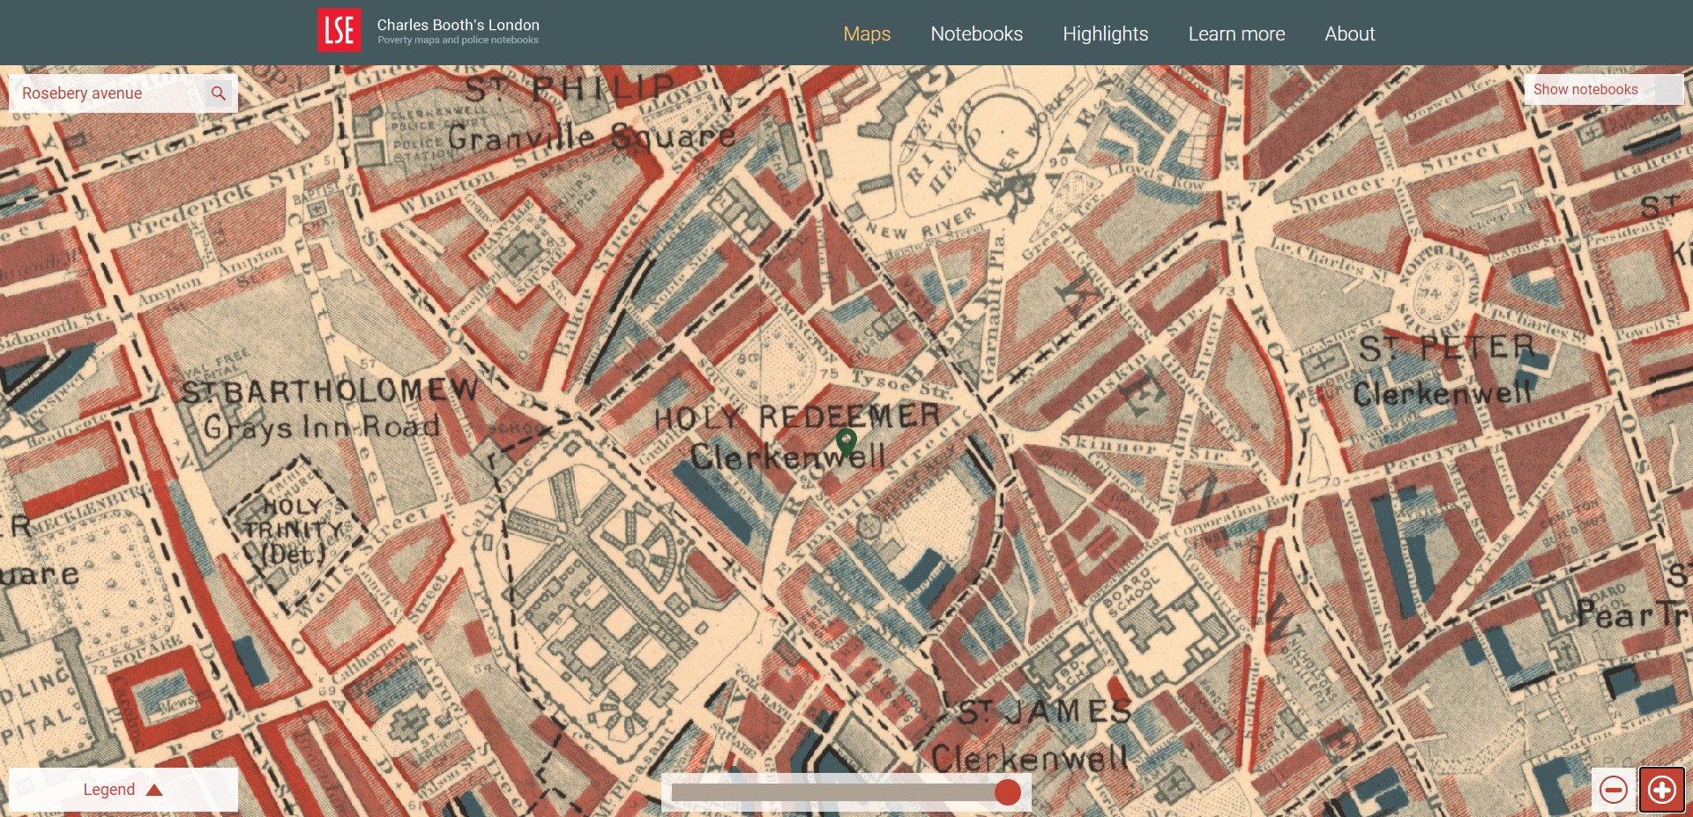Zoom in with the plus button
Screen dimensions: 1693x817
pos(1661,789)
